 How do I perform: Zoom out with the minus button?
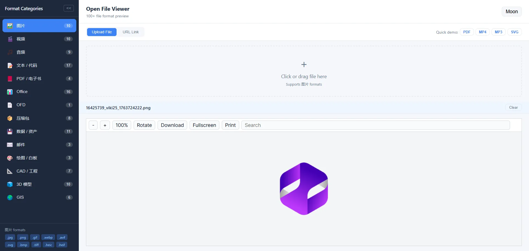[x=93, y=125]
